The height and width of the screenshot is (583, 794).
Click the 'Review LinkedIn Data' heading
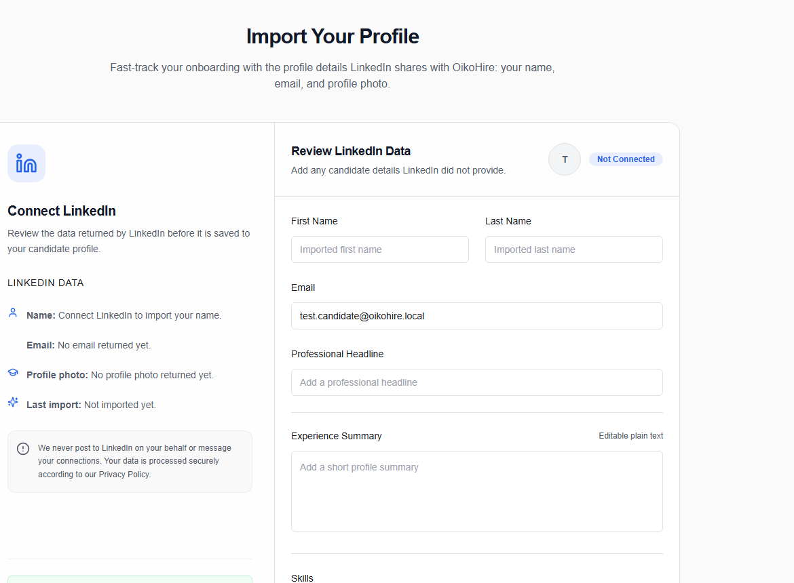[x=351, y=151]
